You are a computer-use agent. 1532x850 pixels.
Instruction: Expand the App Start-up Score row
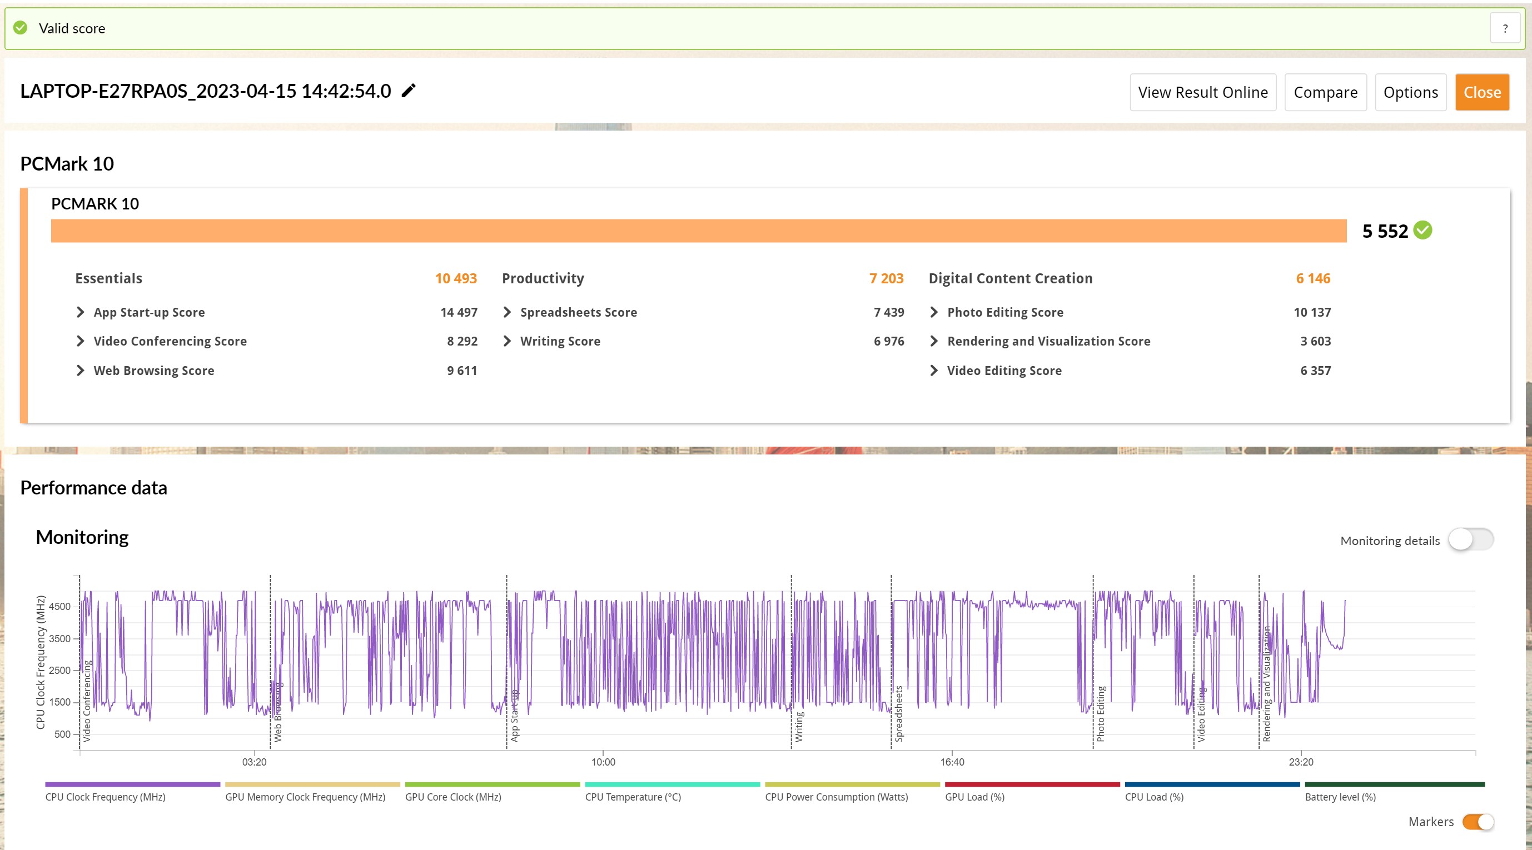point(81,312)
